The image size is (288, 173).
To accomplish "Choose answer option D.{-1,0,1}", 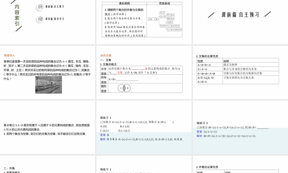I will (124, 131).
